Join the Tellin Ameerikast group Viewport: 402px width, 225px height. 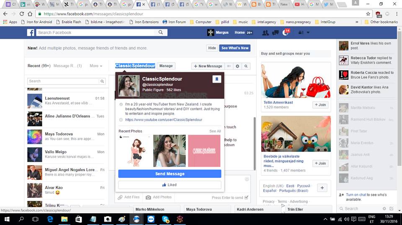click(x=320, y=105)
